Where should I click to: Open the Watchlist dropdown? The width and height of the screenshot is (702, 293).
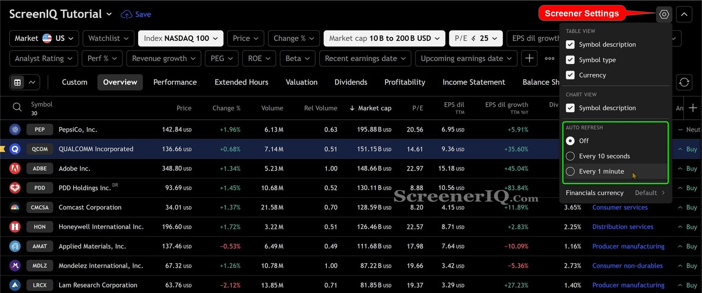pyautogui.click(x=108, y=38)
